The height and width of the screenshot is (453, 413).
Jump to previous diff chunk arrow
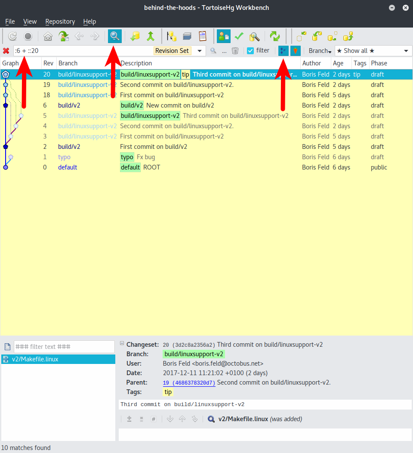[x=182, y=419]
